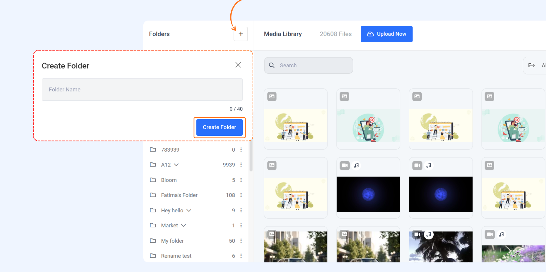Expand the A12 folder chevron
The image size is (546, 272).
pos(176,165)
